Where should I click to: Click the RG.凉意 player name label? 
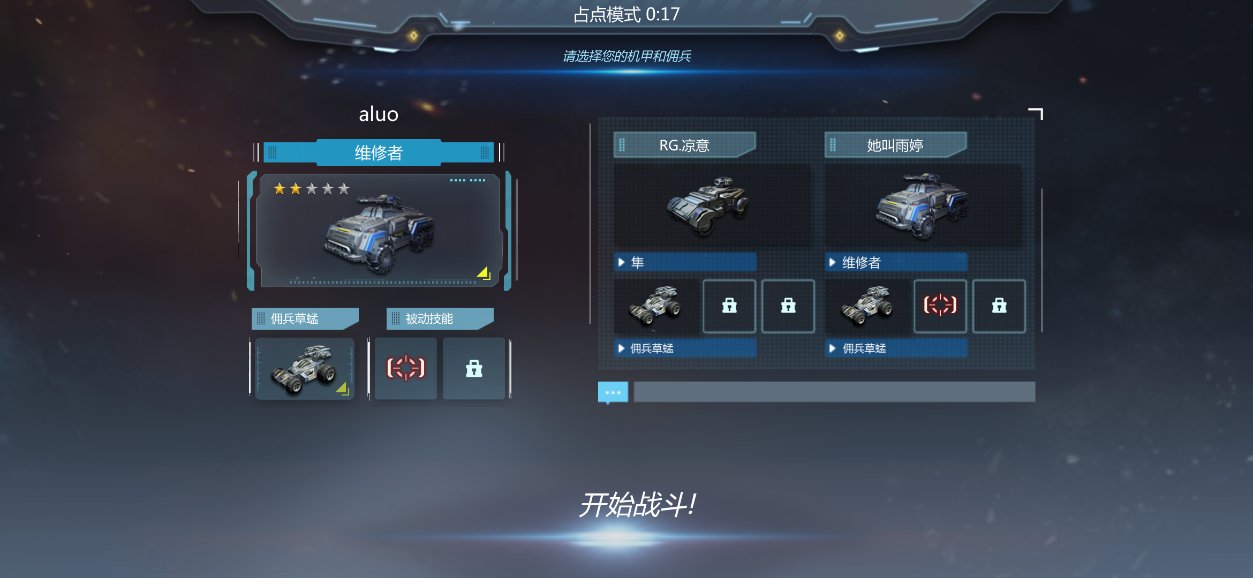(684, 145)
